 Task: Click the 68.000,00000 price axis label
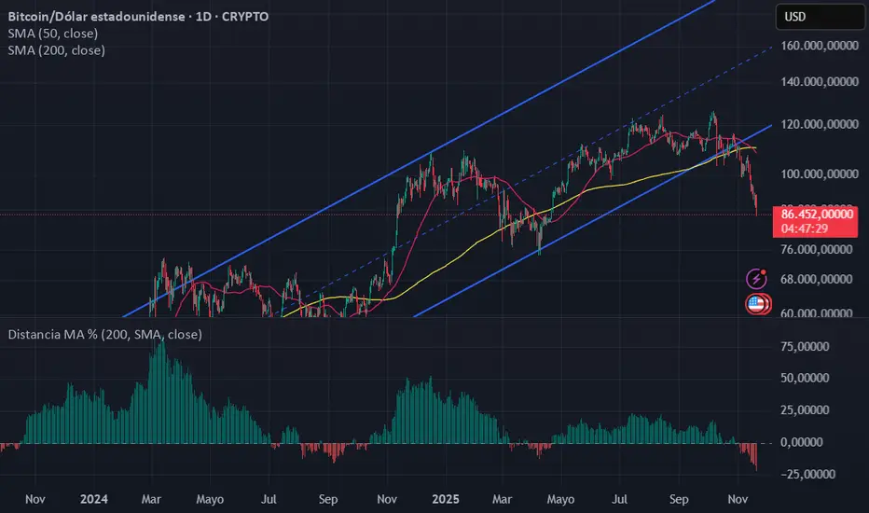coord(816,279)
